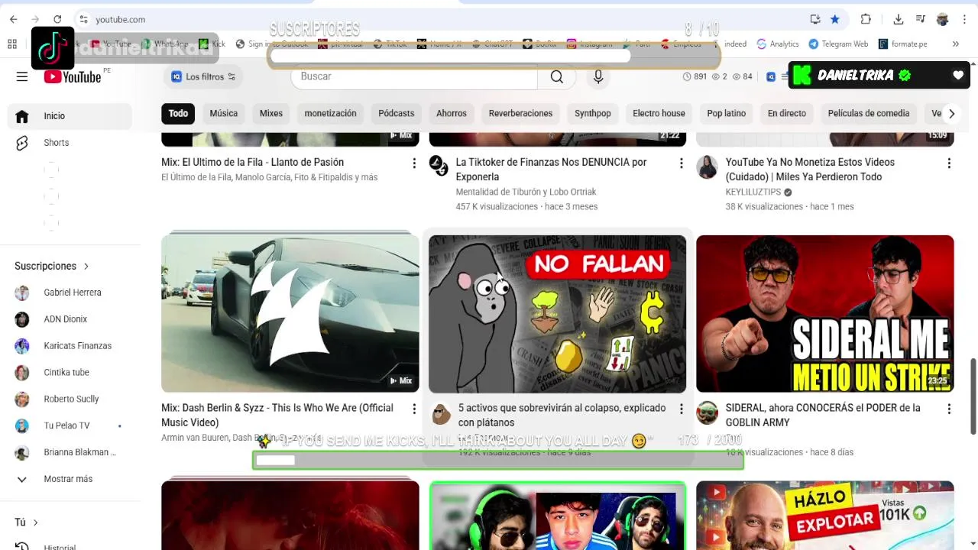This screenshot has width=978, height=550.
Task: Show more bookmarks with the double chevron
Action: [x=955, y=44]
